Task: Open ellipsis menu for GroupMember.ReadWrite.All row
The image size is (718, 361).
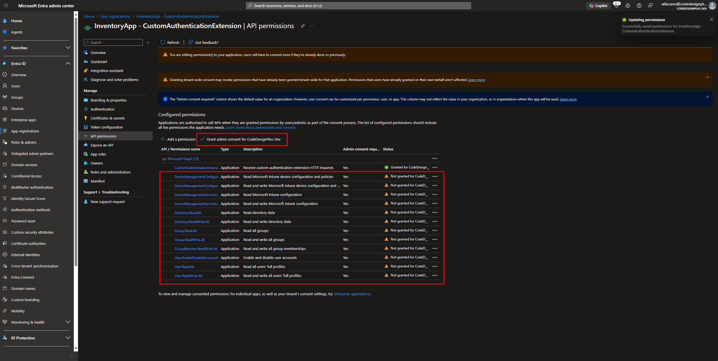Action: [x=435, y=249]
